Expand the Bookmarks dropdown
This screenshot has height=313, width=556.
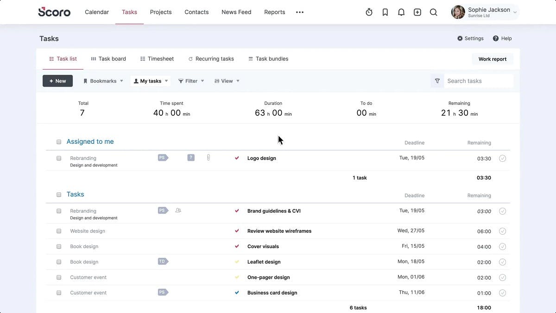pyautogui.click(x=103, y=81)
